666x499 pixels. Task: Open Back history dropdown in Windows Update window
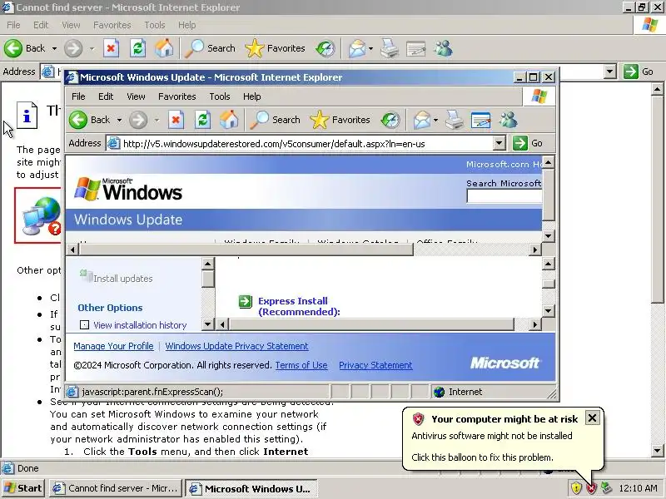[x=119, y=120]
